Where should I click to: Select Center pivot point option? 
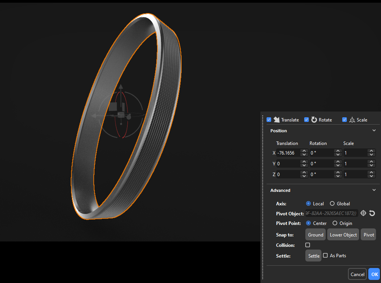pos(308,223)
